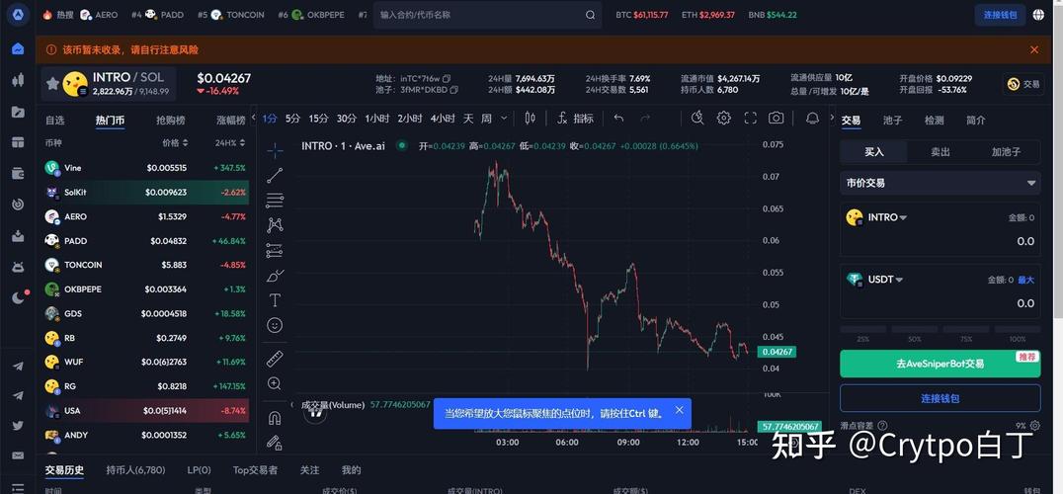
Task: Toggle night mode moon icon
Action: tap(19, 297)
